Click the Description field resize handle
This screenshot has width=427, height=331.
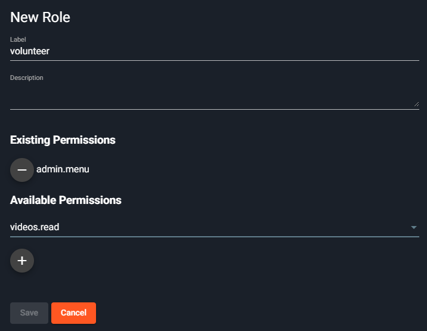(416, 104)
